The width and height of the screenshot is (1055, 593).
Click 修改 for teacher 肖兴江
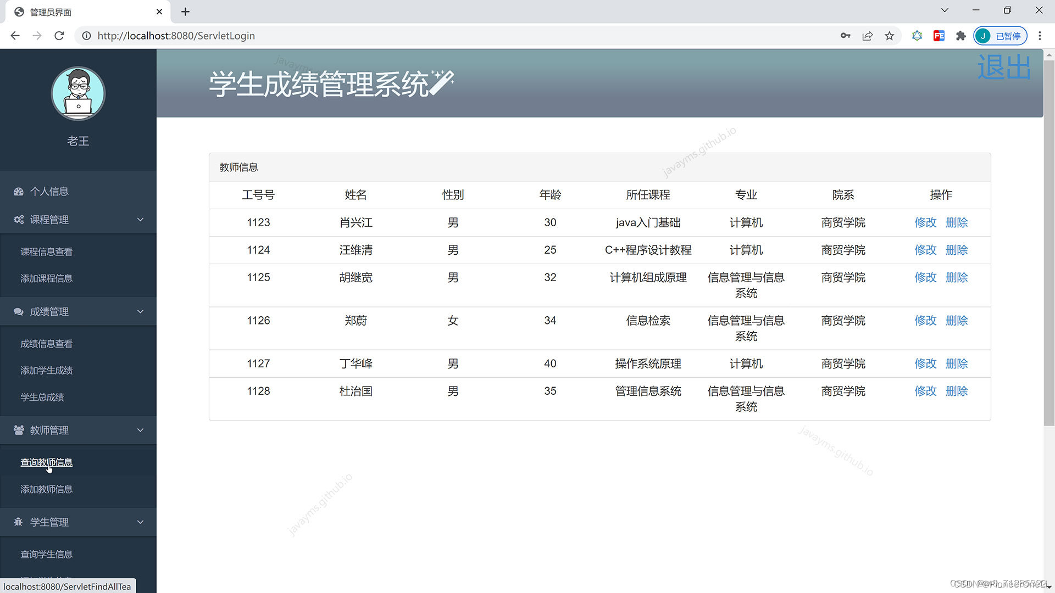click(x=925, y=222)
